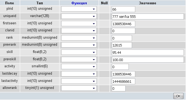Select the prevrank field name
This screenshot has width=186, height=100.
tap(10, 45)
